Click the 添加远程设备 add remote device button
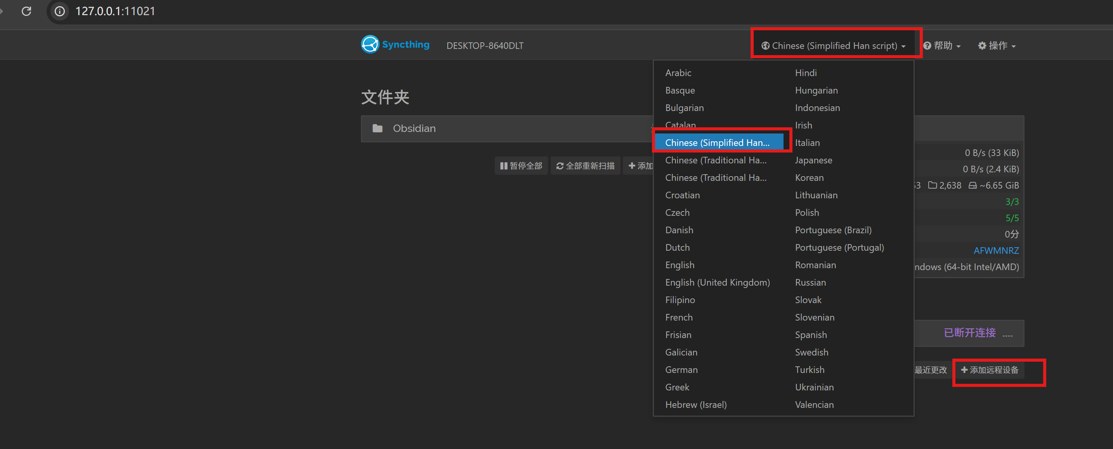1113x449 pixels. [x=990, y=370]
